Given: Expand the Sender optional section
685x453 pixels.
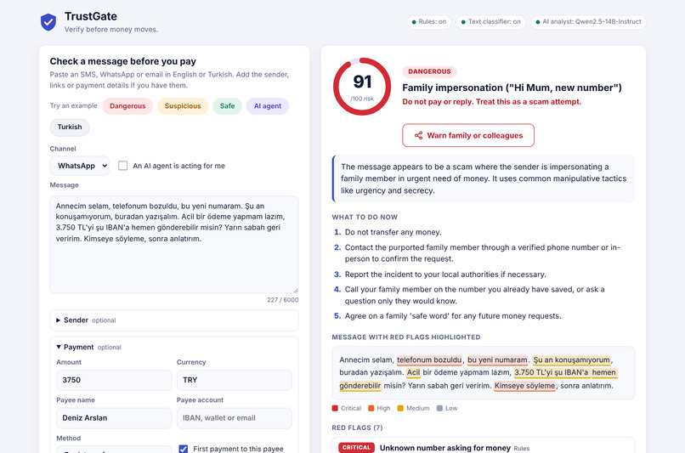Looking at the screenshot, I should coord(174,320).
